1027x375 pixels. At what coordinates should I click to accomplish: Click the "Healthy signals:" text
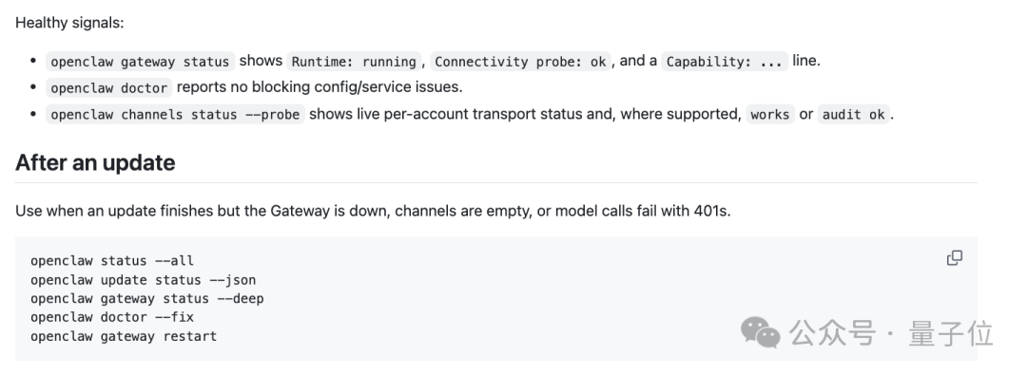69,23
